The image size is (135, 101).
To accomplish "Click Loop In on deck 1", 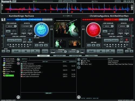I will click(11, 40).
